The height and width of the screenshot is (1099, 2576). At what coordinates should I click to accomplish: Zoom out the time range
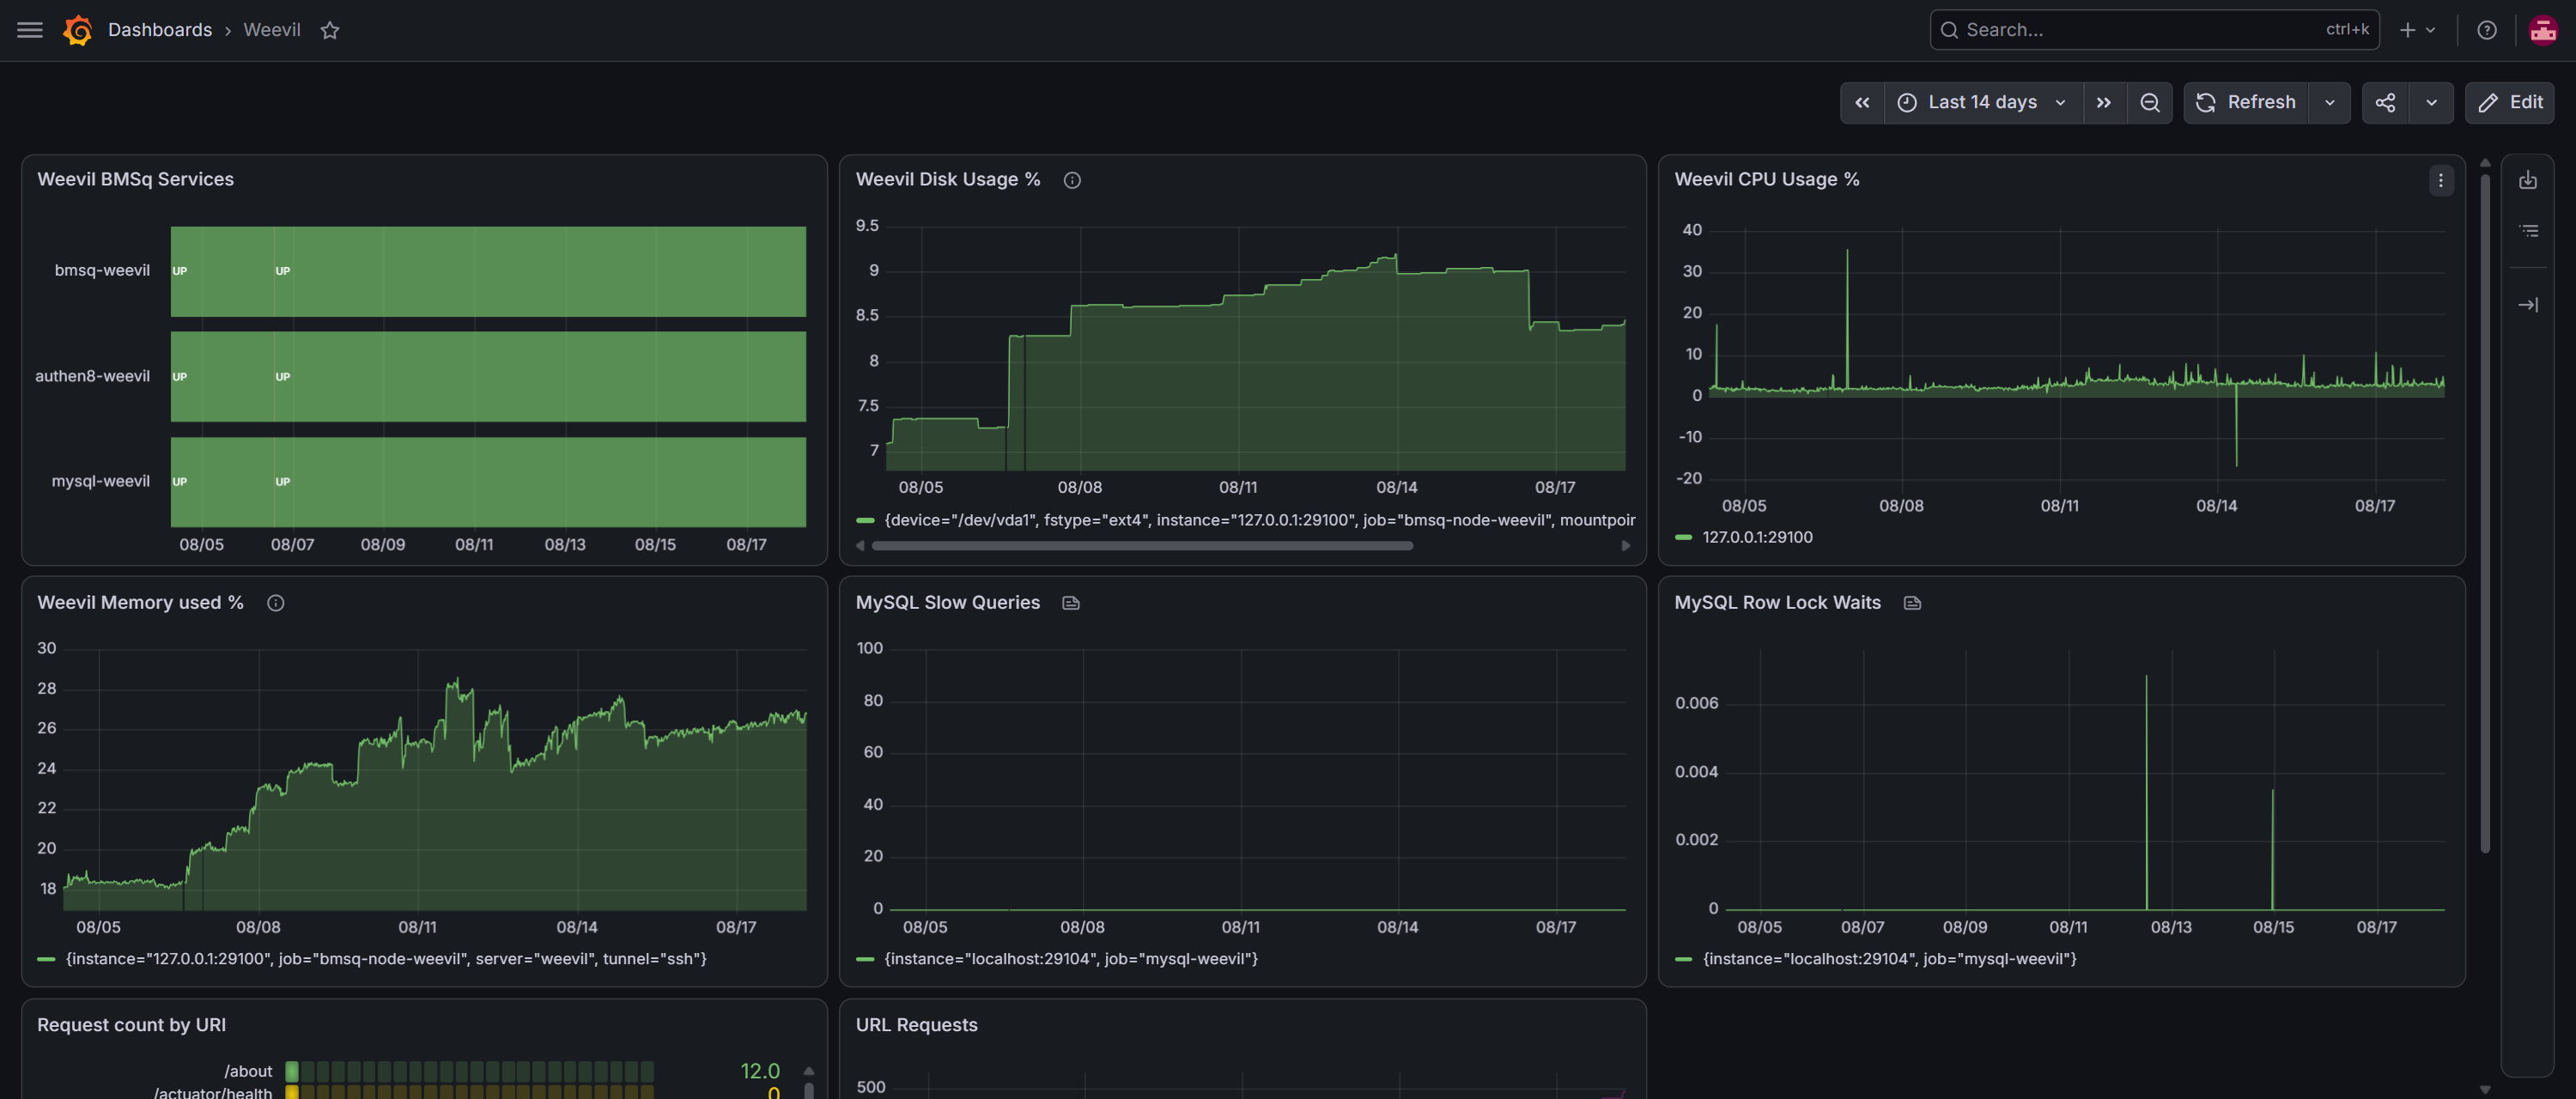2149,102
